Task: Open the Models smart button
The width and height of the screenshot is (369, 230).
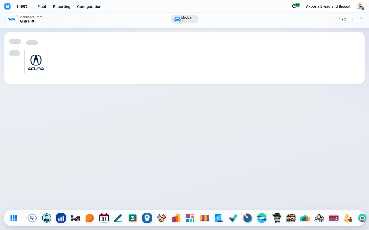Action: click(x=184, y=19)
